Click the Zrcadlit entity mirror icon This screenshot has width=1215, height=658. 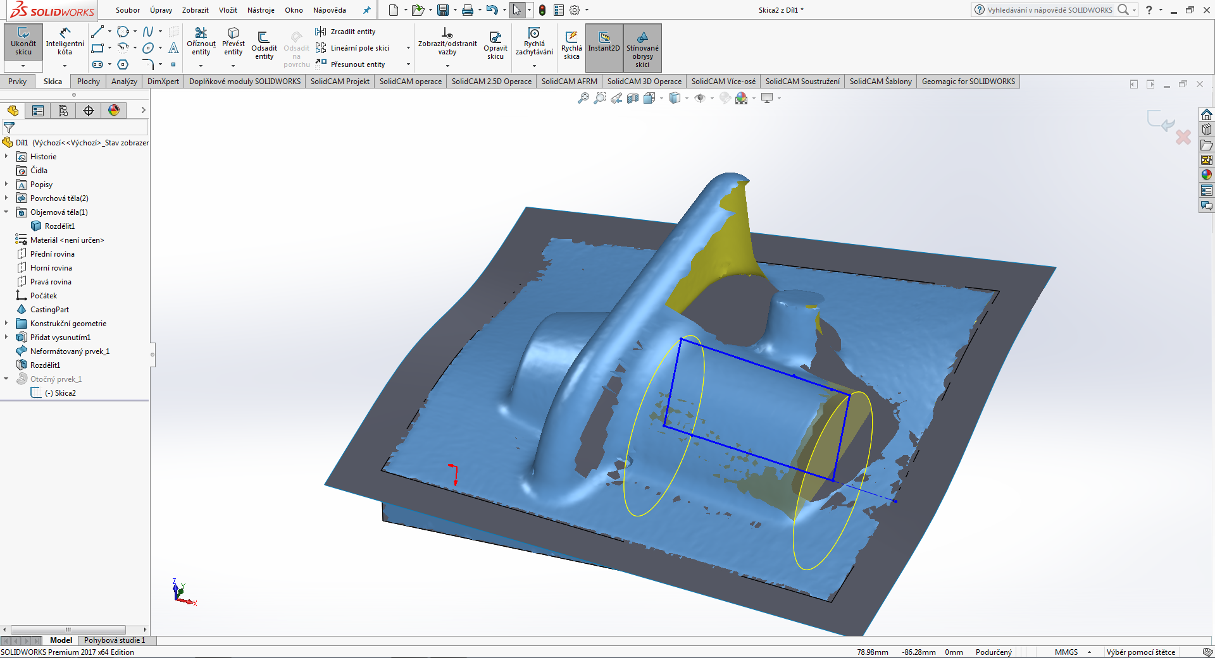(x=321, y=32)
